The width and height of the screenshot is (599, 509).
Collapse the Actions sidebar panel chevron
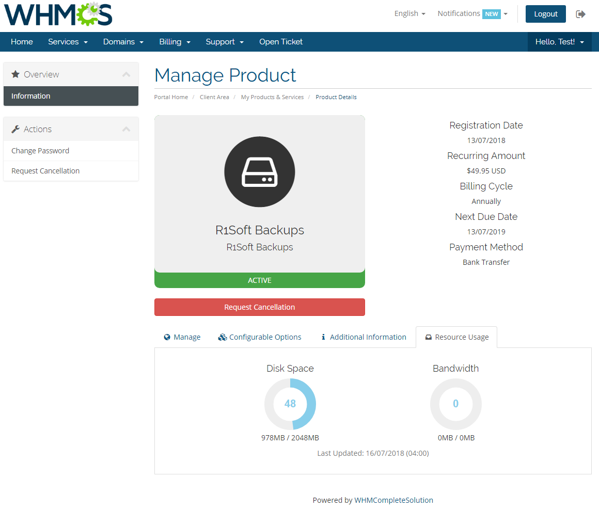pos(126,129)
